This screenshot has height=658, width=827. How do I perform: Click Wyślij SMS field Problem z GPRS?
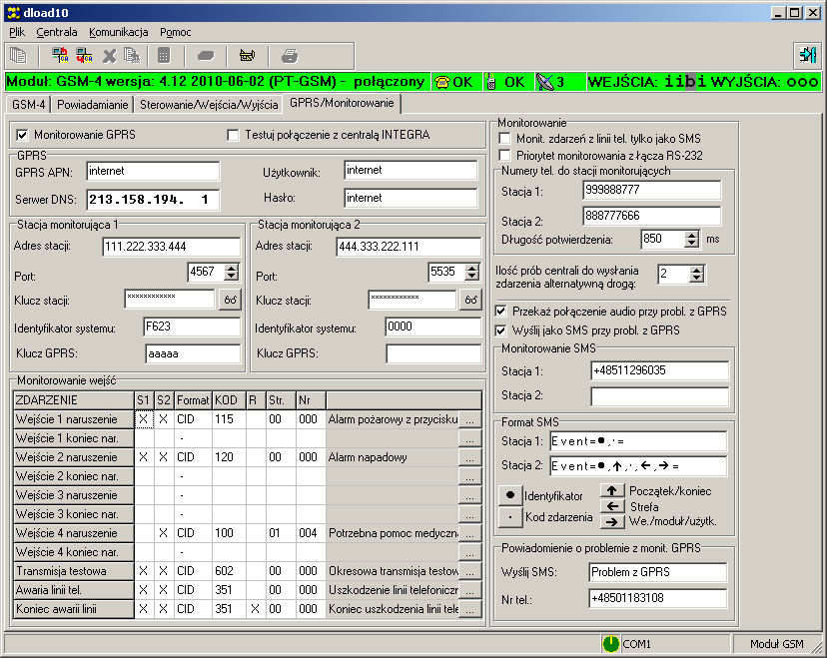(x=657, y=572)
